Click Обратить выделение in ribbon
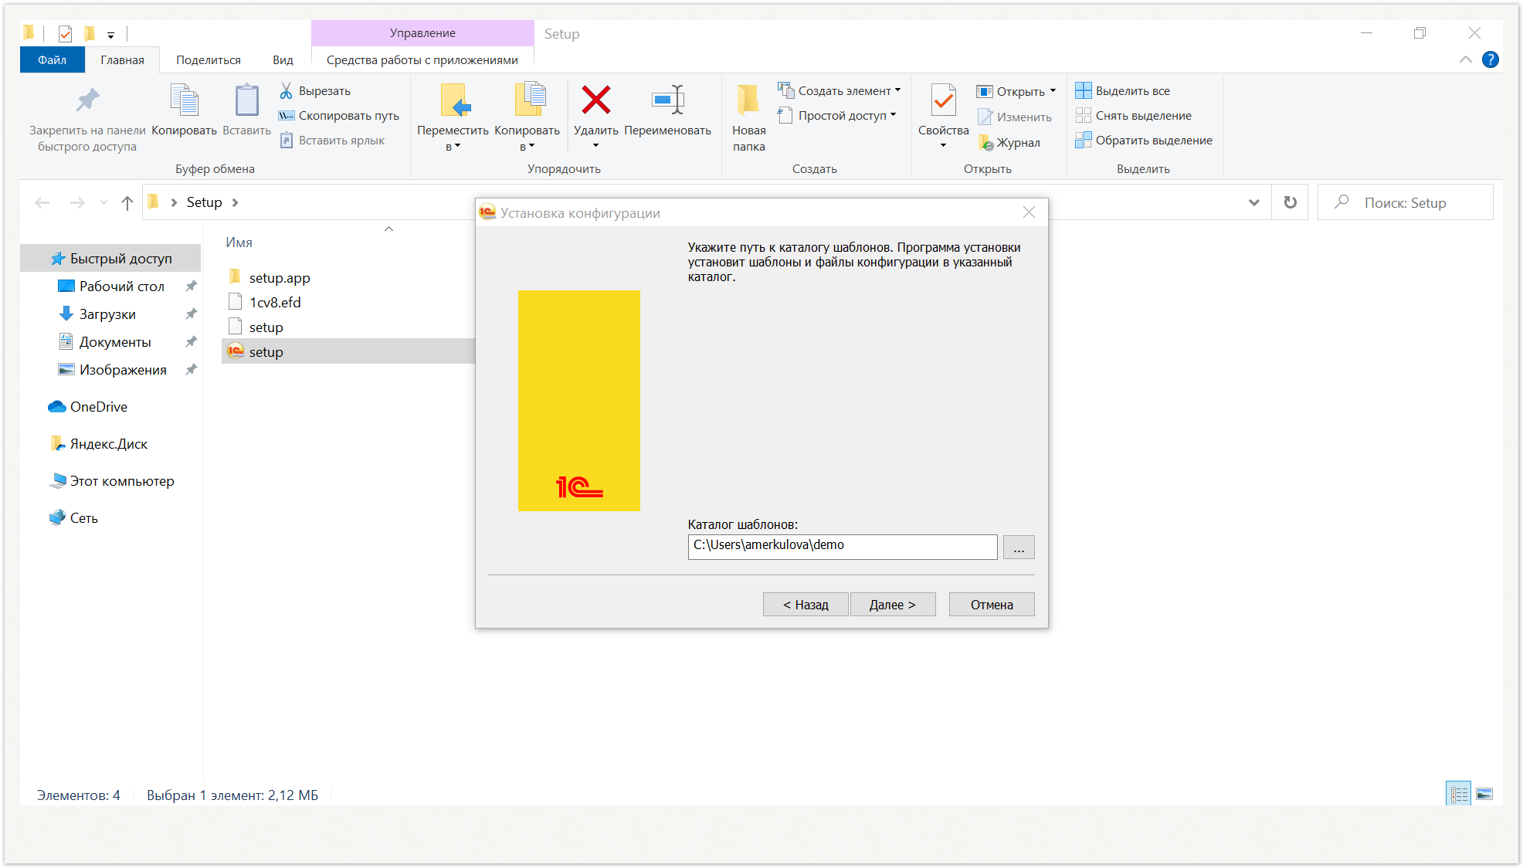 1144,141
